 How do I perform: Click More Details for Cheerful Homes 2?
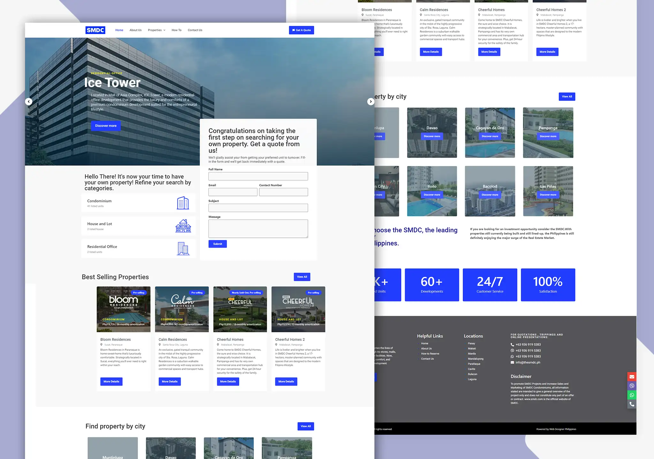pyautogui.click(x=286, y=381)
